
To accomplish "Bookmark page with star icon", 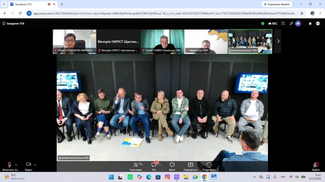I will click(302, 13).
